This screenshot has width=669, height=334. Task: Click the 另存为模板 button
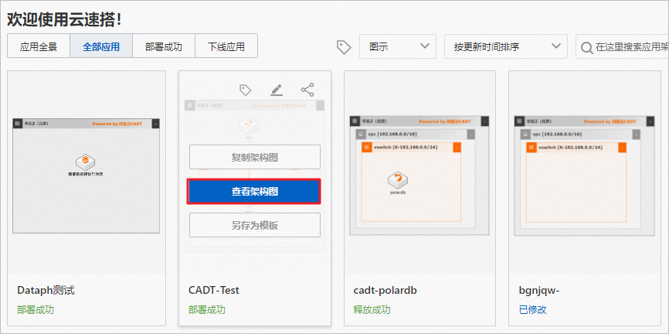[255, 225]
